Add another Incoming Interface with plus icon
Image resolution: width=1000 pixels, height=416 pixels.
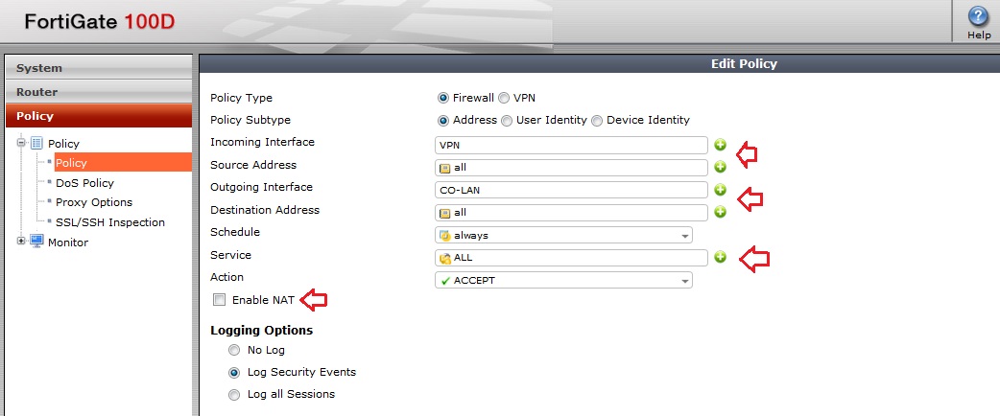(x=720, y=145)
